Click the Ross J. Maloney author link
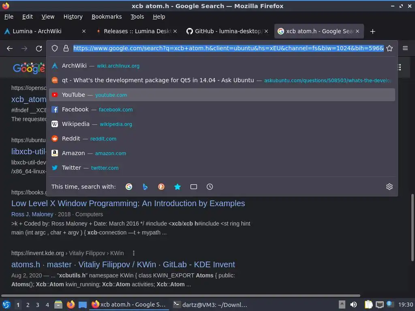This screenshot has width=415, height=311. (32, 214)
